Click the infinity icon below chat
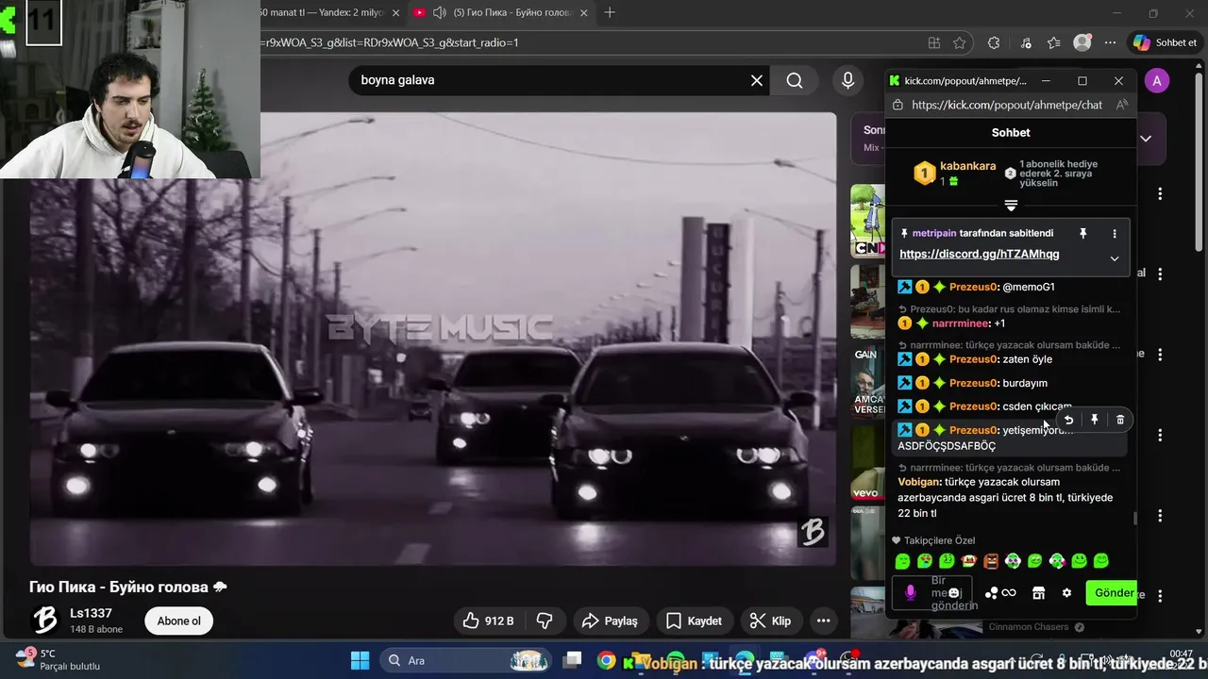This screenshot has height=679, width=1208. click(1009, 593)
